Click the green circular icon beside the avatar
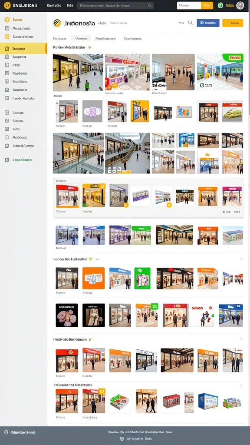 pyautogui.click(x=220, y=5)
